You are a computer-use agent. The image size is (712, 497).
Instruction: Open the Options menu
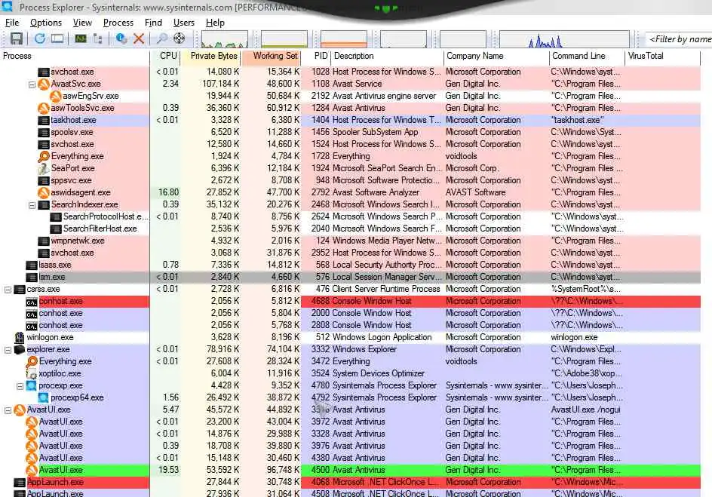pyautogui.click(x=46, y=23)
